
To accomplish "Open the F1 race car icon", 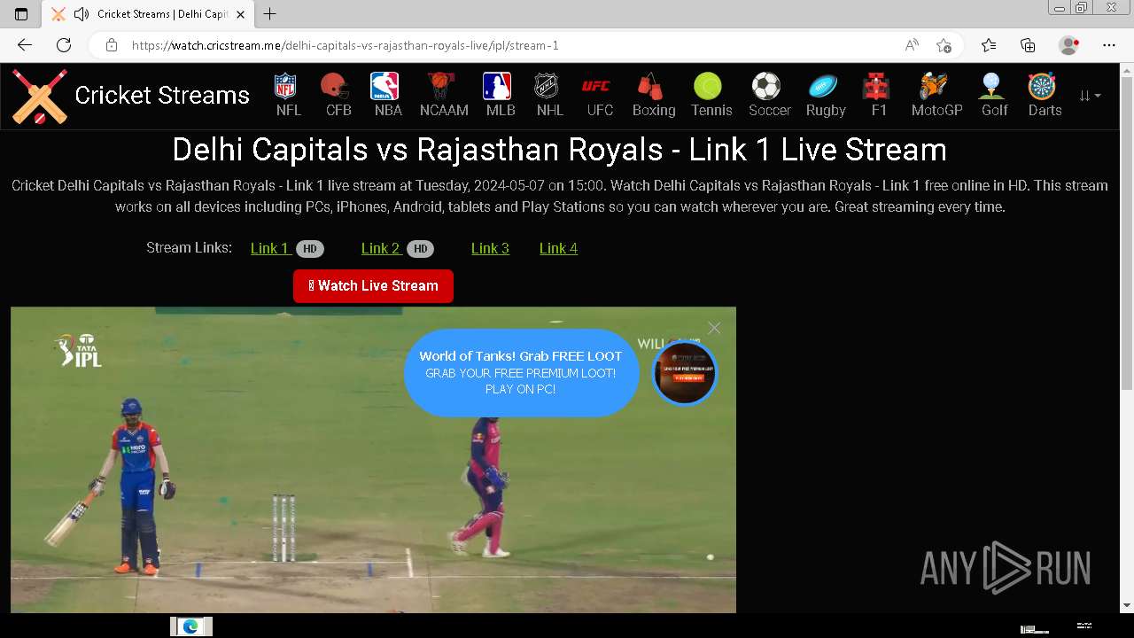I will (876, 86).
